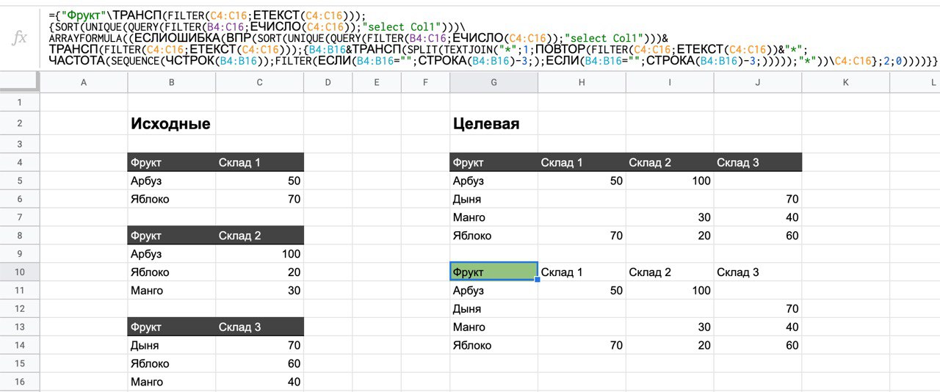Select row 12 header
The height and width of the screenshot is (392, 940).
coord(20,309)
